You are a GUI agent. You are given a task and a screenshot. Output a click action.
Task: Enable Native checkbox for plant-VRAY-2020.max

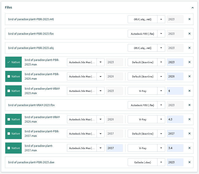pyautogui.click(x=9, y=119)
